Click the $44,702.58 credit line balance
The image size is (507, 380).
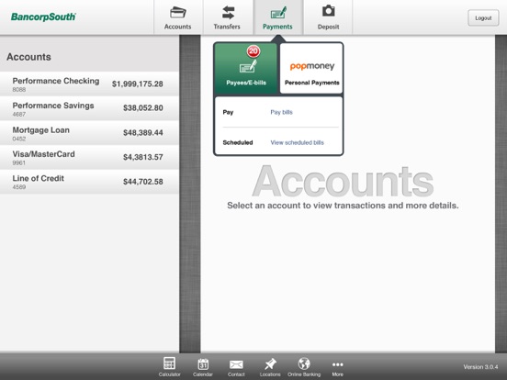click(x=143, y=182)
